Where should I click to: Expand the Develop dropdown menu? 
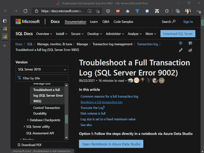[95, 34]
